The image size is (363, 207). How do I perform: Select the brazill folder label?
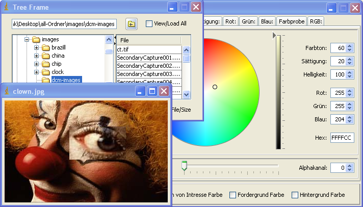coord(59,48)
